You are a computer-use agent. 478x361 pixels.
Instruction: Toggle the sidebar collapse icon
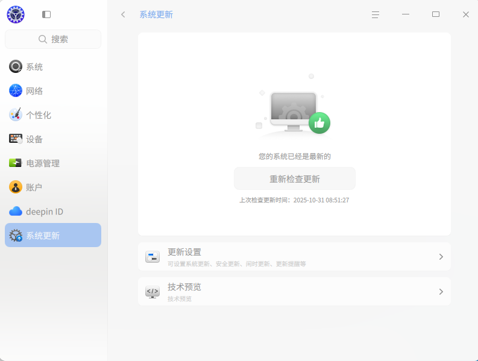(46, 14)
